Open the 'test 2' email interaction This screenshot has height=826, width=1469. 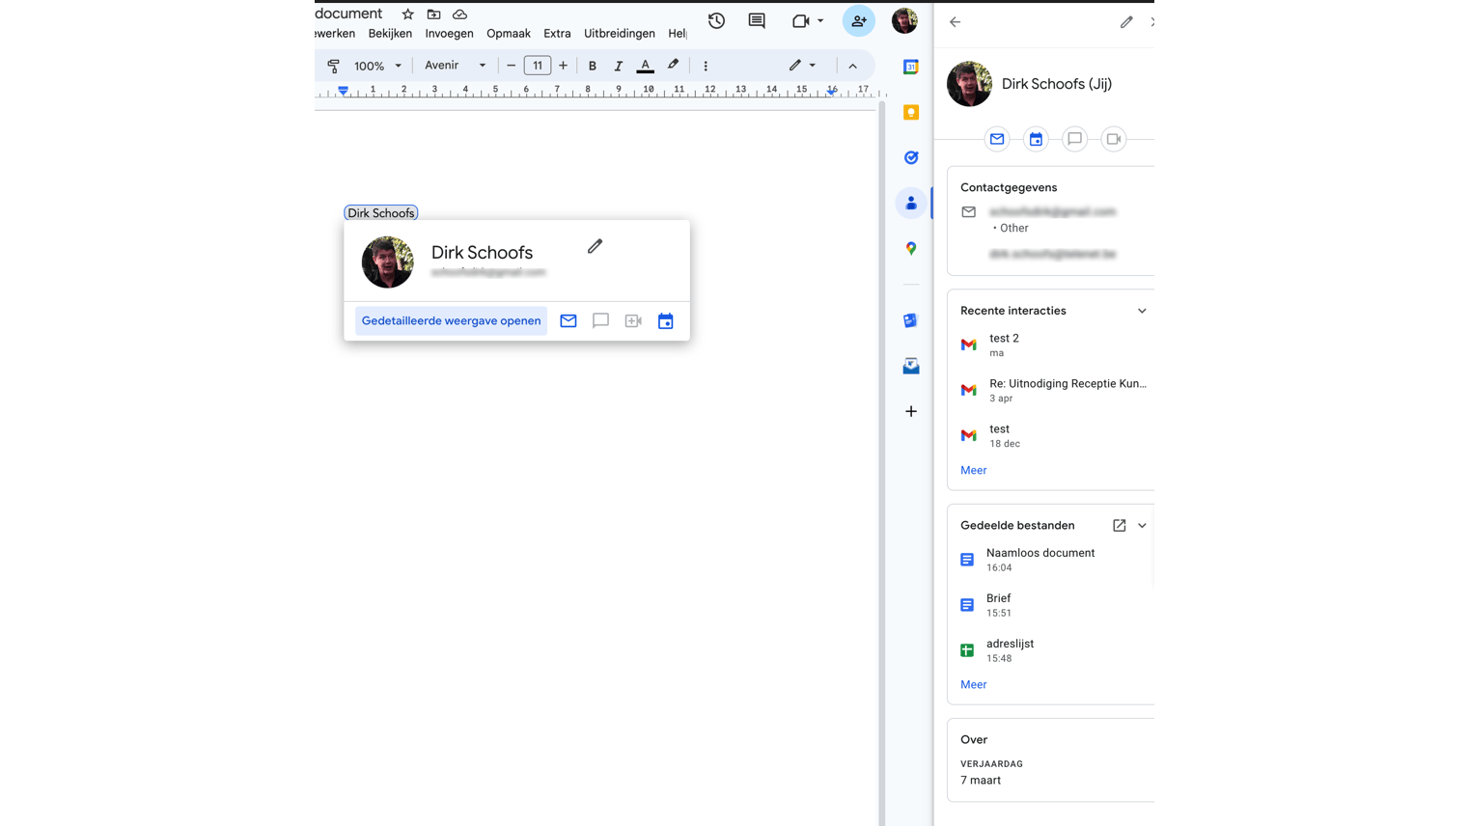pos(1053,344)
